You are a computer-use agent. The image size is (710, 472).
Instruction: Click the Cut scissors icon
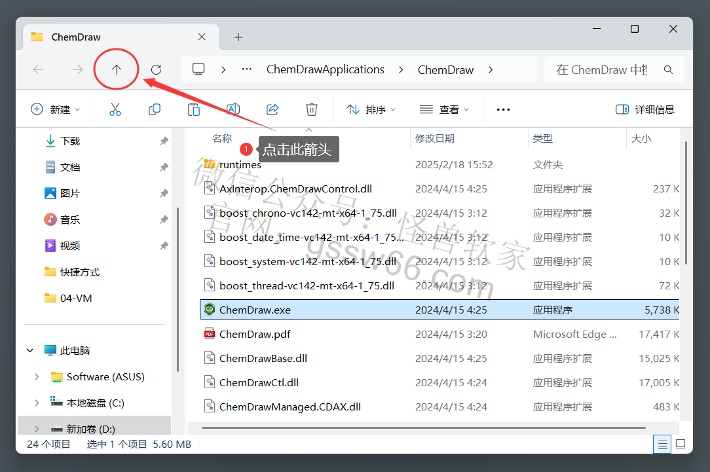click(x=115, y=109)
